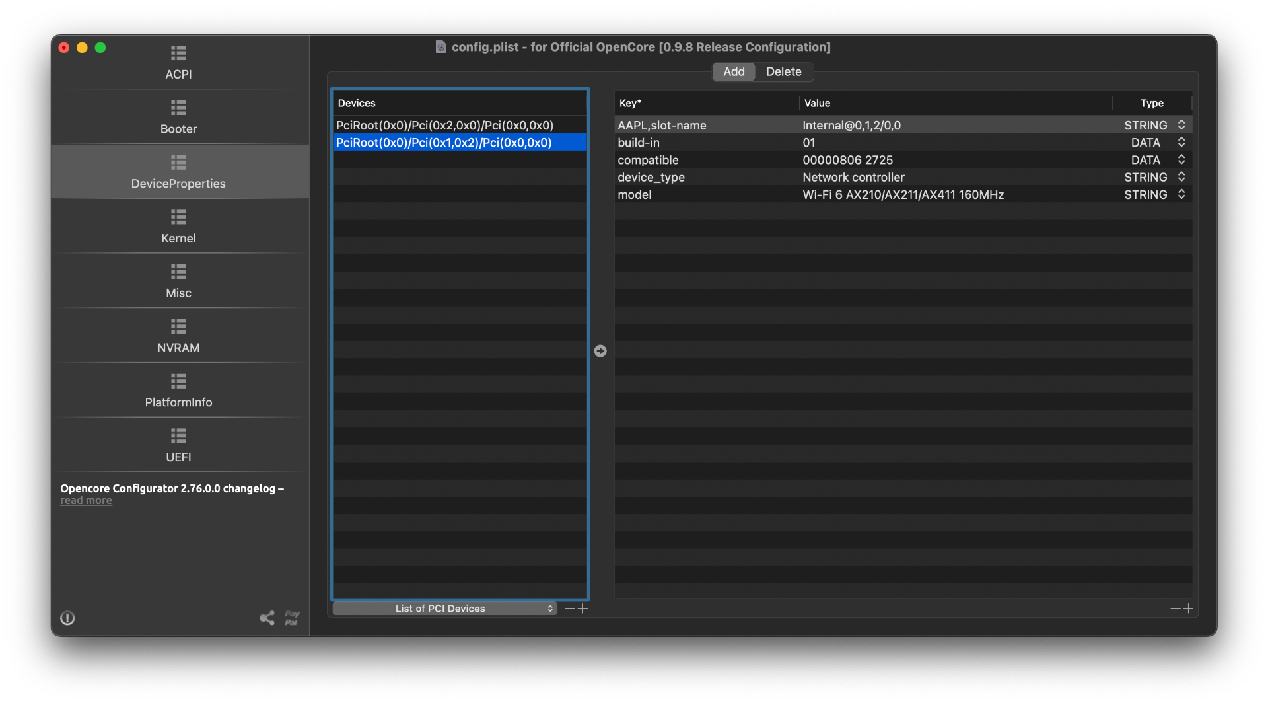Click the PayPal donate icon
The image size is (1268, 703).
292,618
